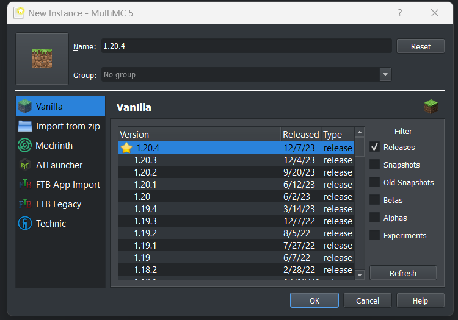458x320 pixels.
Task: Click the 9/20/23 release date cell
Action: tap(299, 172)
